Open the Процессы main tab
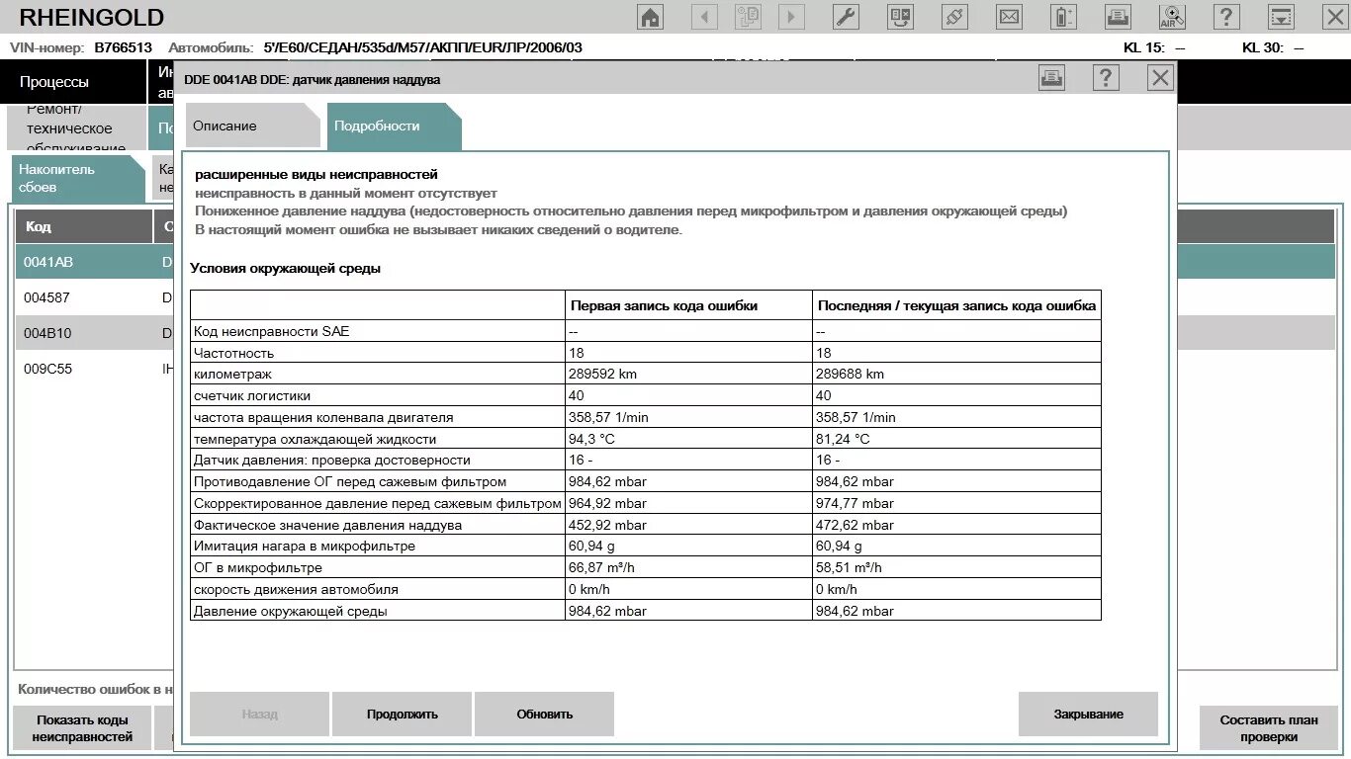This screenshot has height=759, width=1351. pos(73,82)
